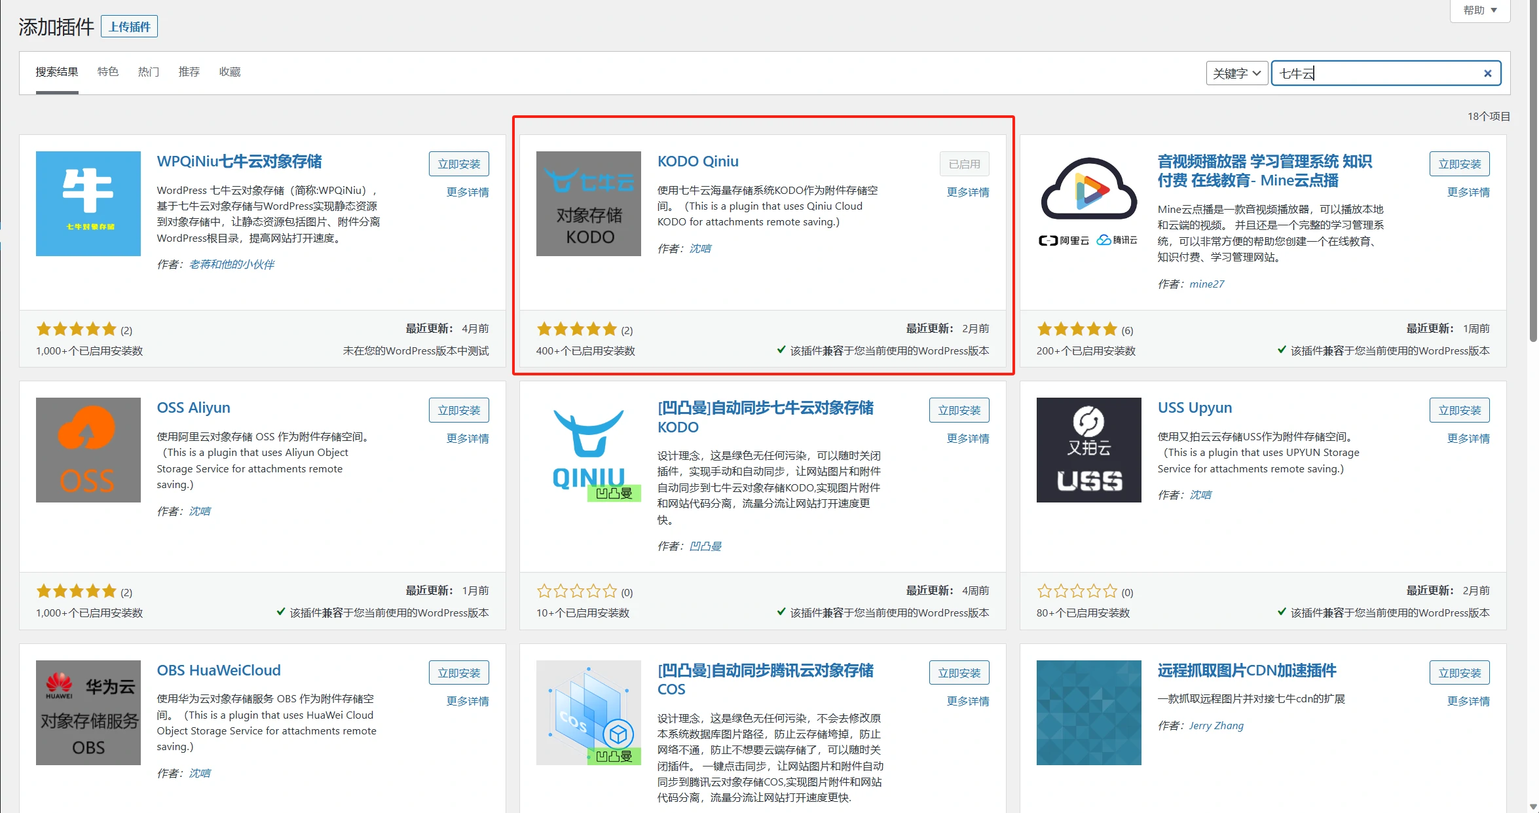Click the star rating of OSS Aliyun
This screenshot has height=813, width=1539.
[77, 592]
